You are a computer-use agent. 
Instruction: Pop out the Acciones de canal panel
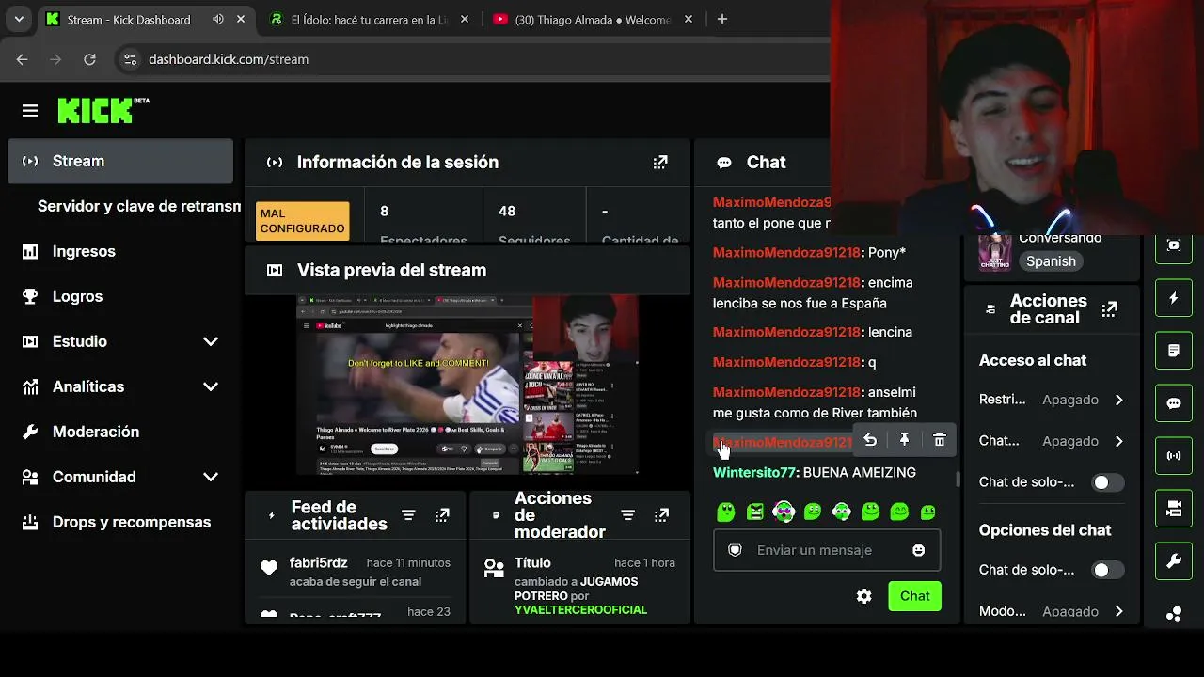pyautogui.click(x=1110, y=309)
